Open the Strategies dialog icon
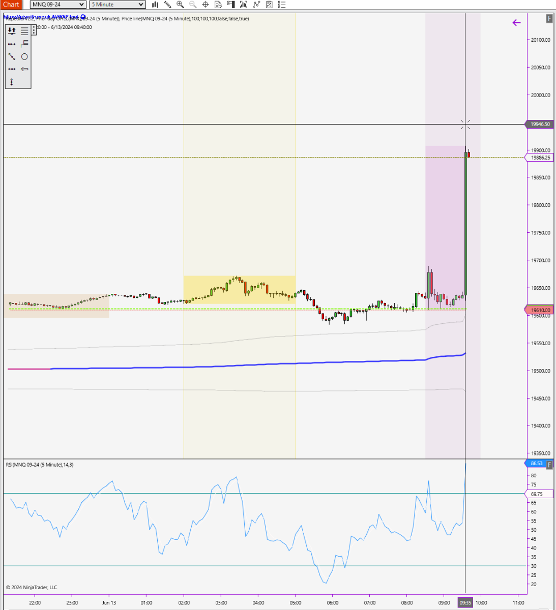The width and height of the screenshot is (556, 610). tap(269, 5)
